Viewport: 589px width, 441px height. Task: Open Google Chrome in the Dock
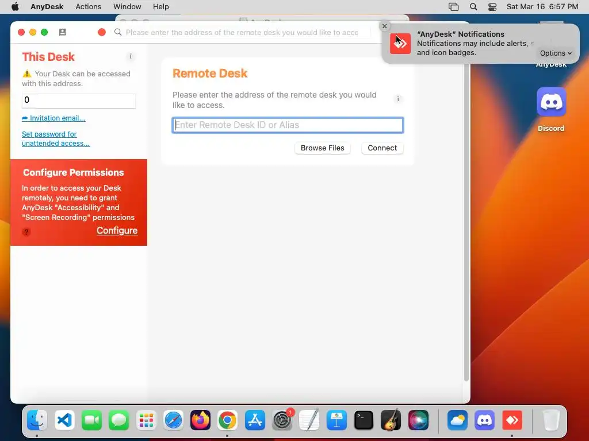[228, 420]
